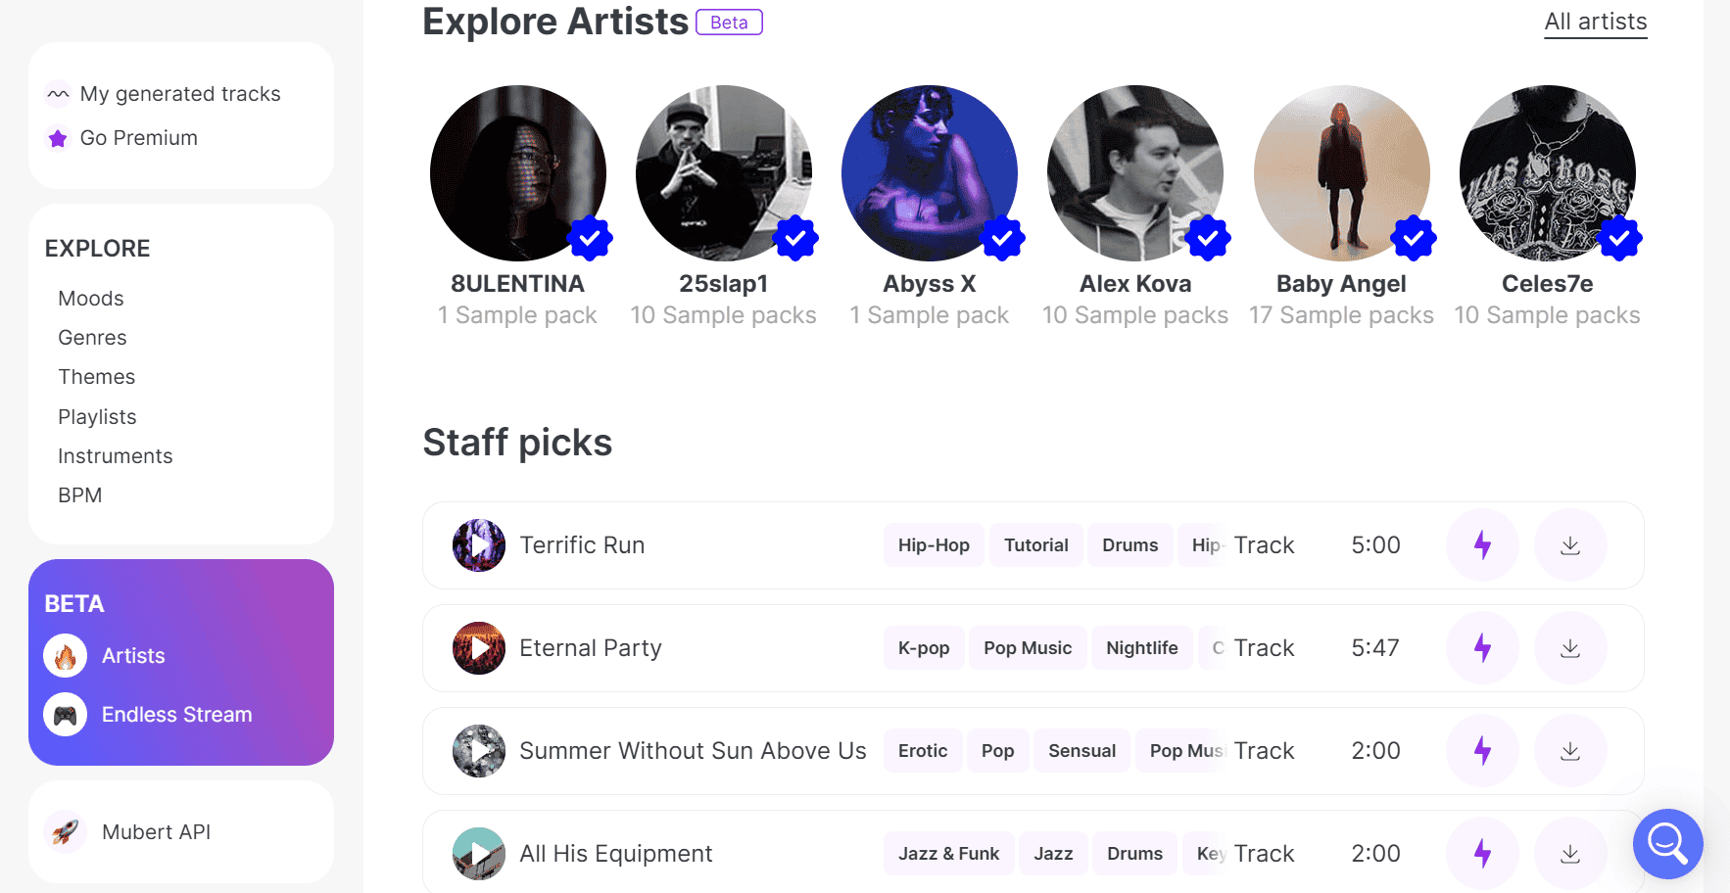Open the All artists link

(x=1595, y=21)
